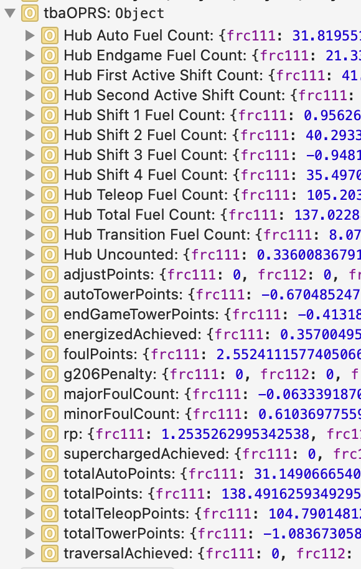361x569 pixels.
Task: Click the object icon for Hub Second Active Shift Count
Action: (x=50, y=95)
